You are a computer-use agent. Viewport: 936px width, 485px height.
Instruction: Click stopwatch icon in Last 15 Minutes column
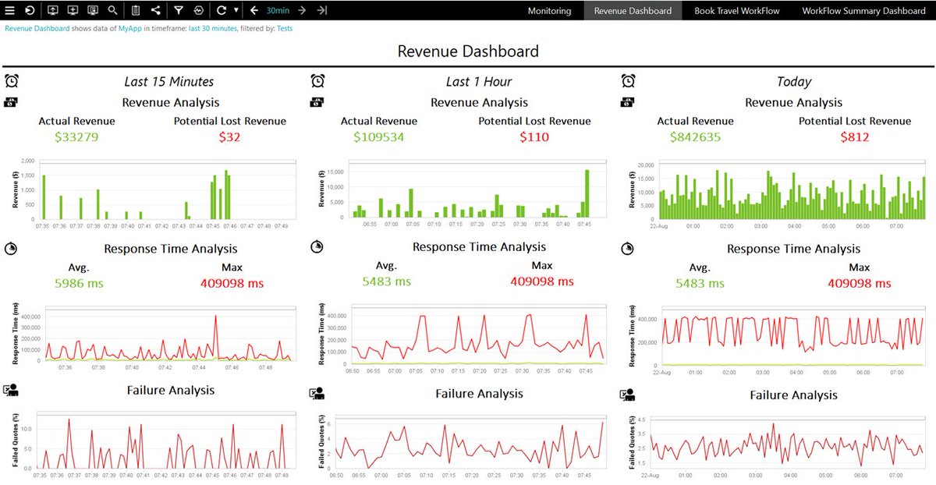(x=11, y=248)
